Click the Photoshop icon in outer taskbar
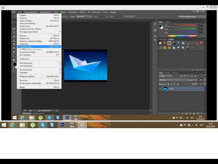 62,125
